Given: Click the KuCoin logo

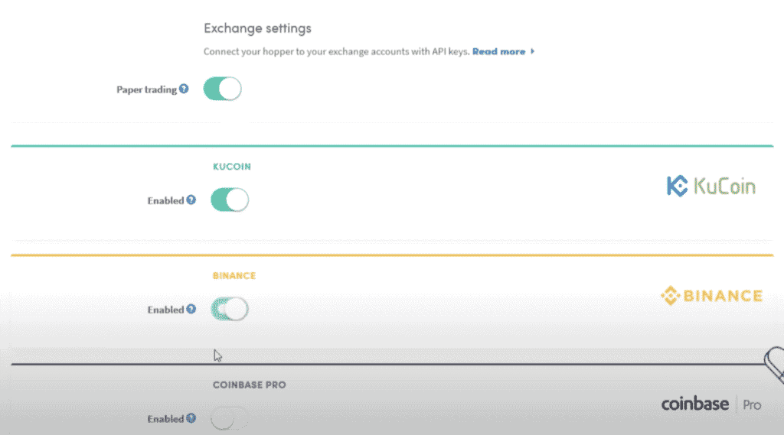Looking at the screenshot, I should tap(711, 187).
